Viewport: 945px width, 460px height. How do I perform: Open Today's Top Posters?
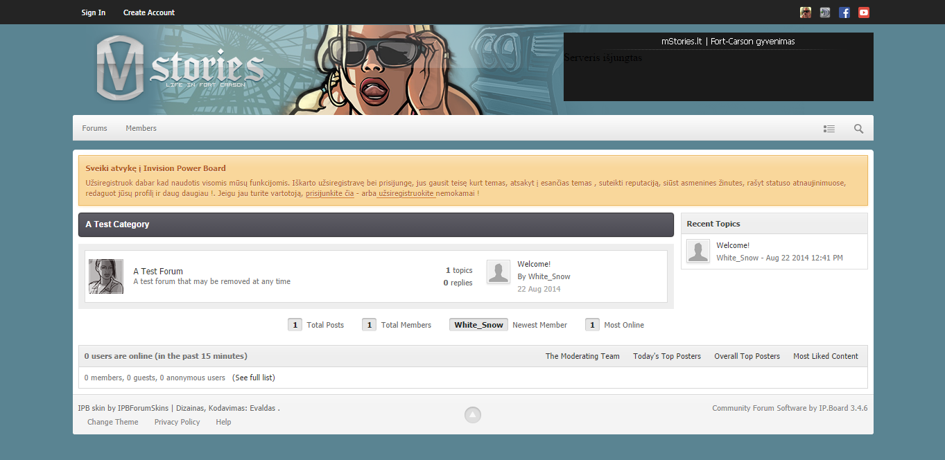tap(667, 356)
